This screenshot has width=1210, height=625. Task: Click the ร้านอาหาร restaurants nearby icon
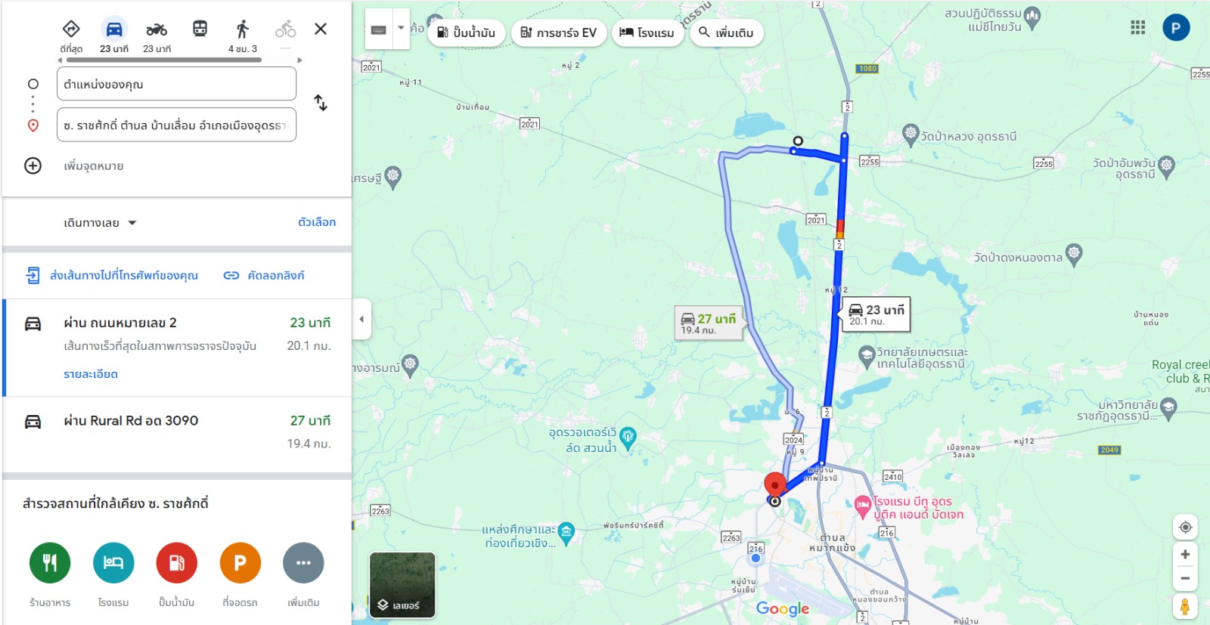click(x=50, y=563)
